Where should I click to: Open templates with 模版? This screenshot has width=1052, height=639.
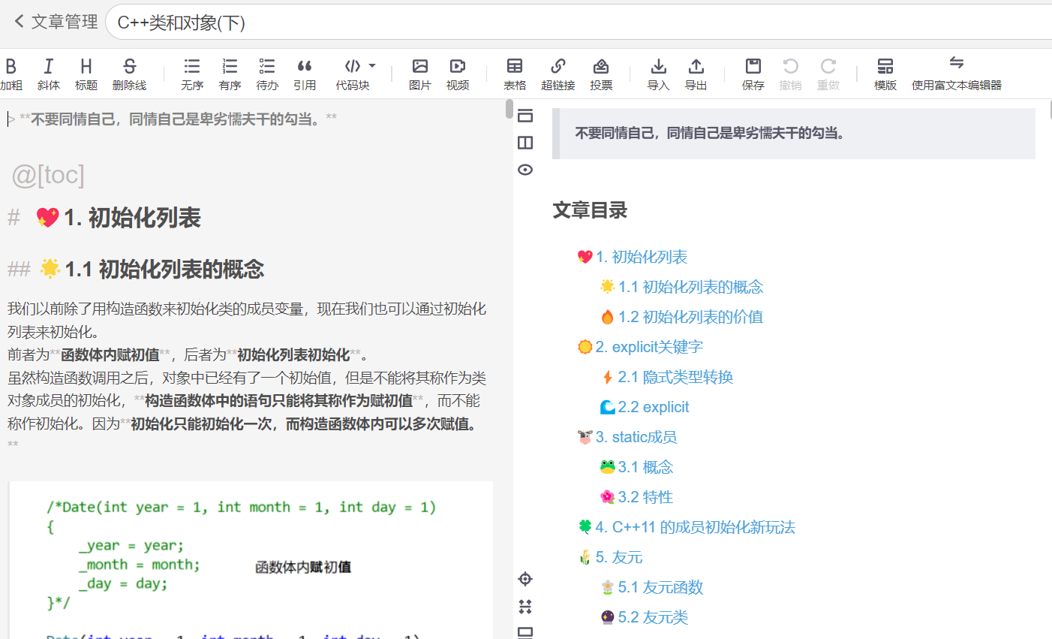pos(885,74)
